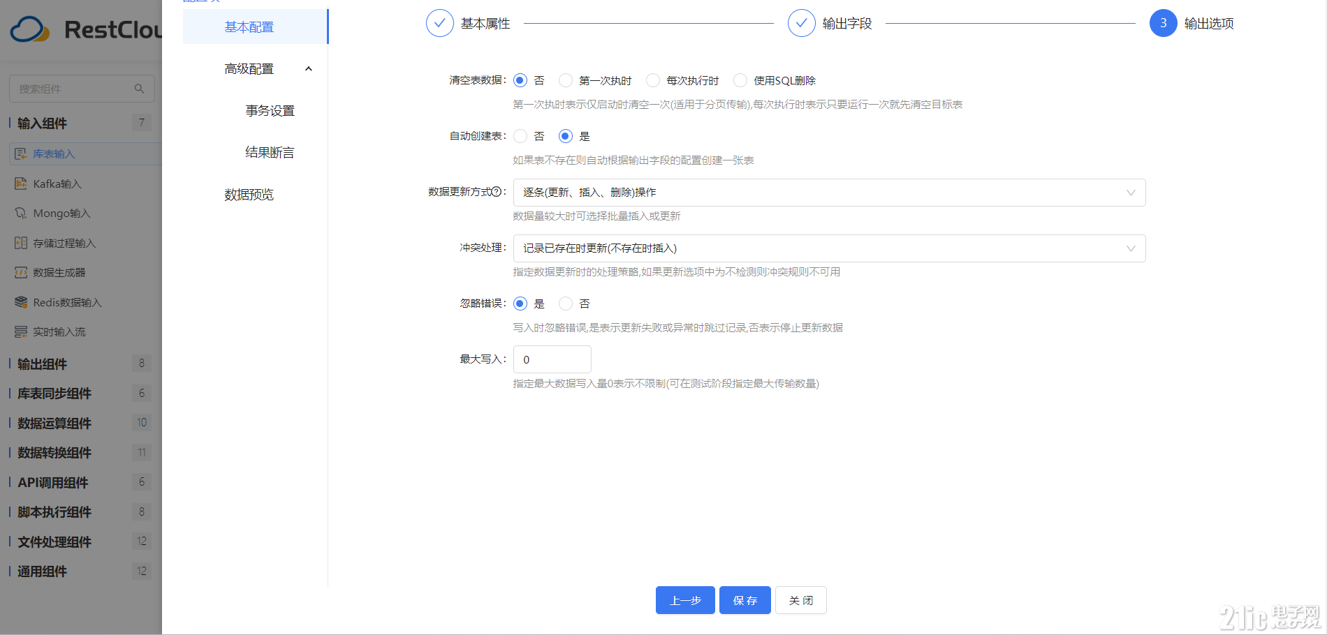Expand the 脚本执行组件 category
Image resolution: width=1327 pixels, height=635 pixels.
[54, 512]
